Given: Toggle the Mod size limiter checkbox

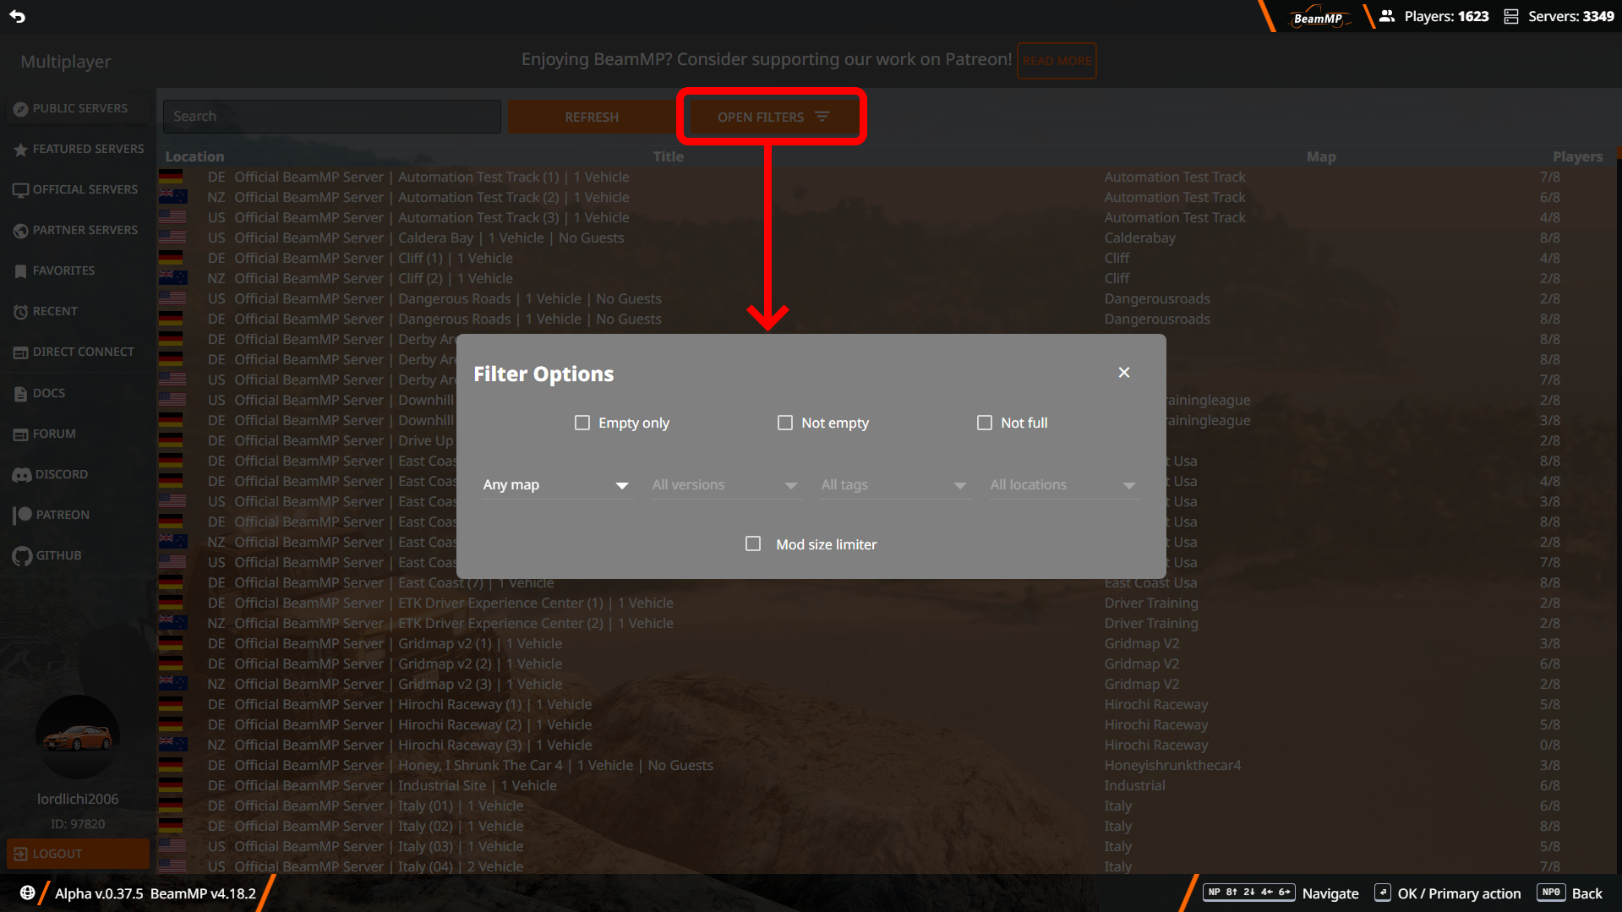Looking at the screenshot, I should click(x=753, y=544).
